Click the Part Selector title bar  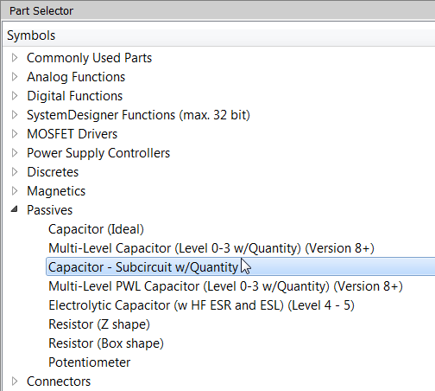pos(217,10)
